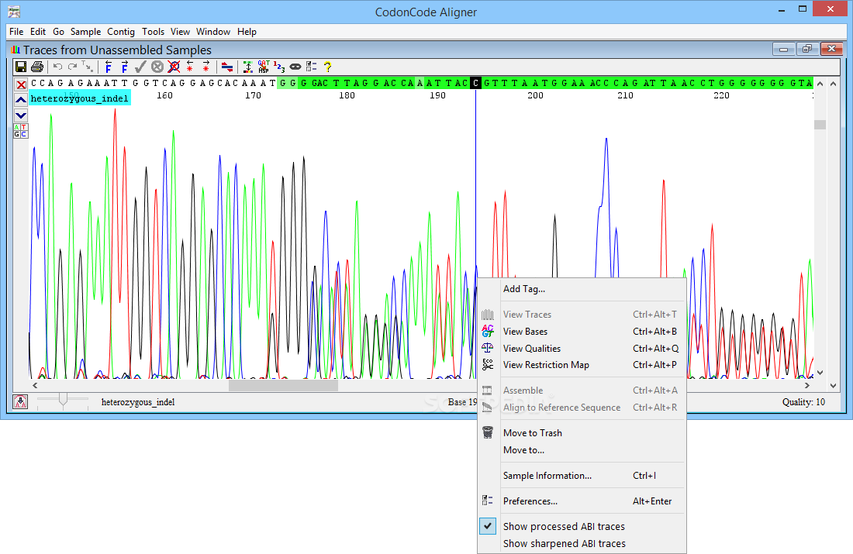Screen dimensions: 853x554
Task: Go to previous red asterisk marker
Action: pos(190,67)
